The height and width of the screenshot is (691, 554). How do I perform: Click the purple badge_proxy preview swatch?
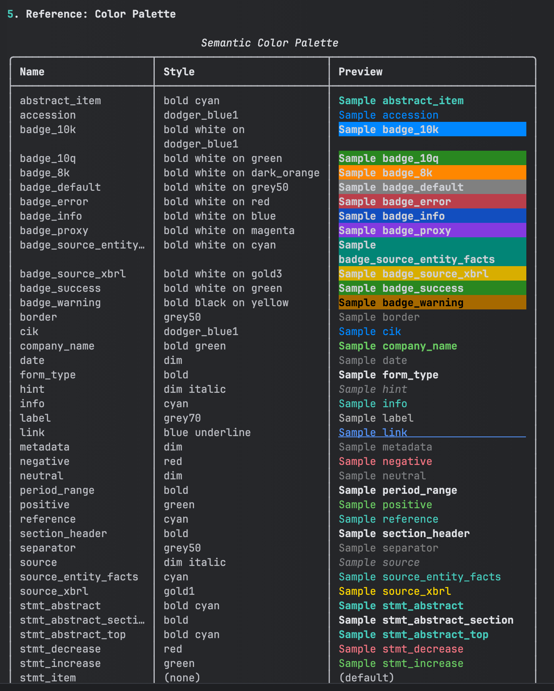(432, 230)
